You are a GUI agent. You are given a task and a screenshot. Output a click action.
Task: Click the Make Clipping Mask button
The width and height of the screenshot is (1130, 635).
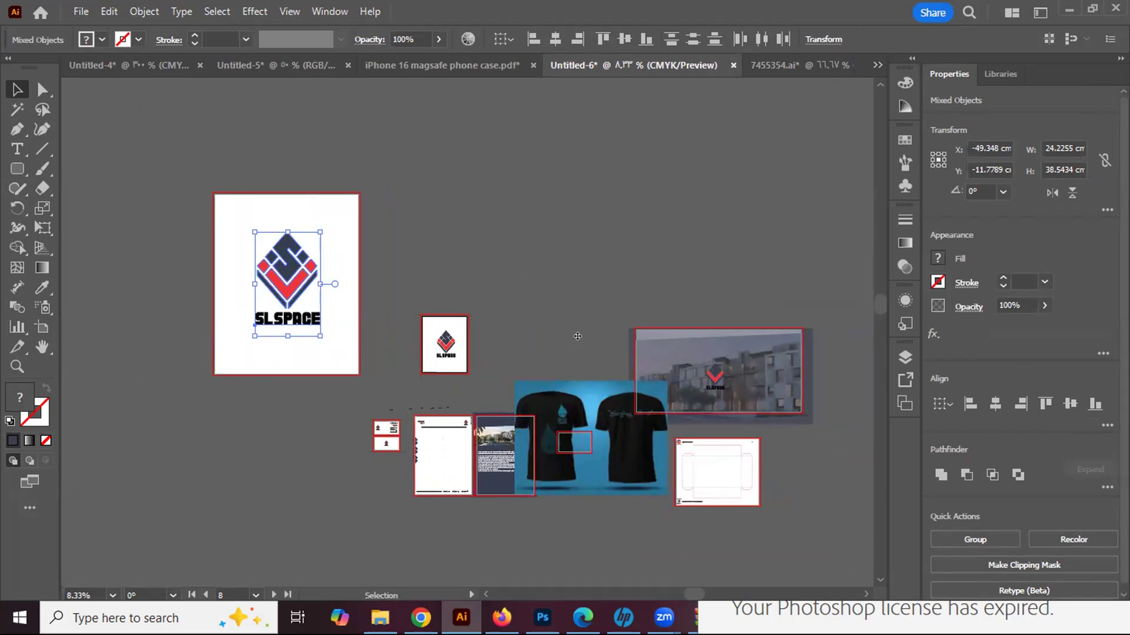[1023, 564]
